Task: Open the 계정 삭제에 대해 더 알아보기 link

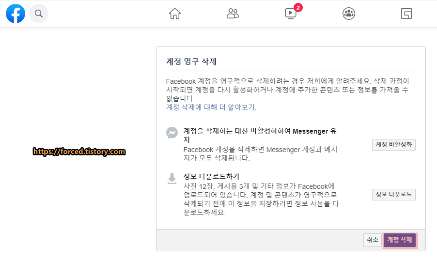Action: coord(211,107)
